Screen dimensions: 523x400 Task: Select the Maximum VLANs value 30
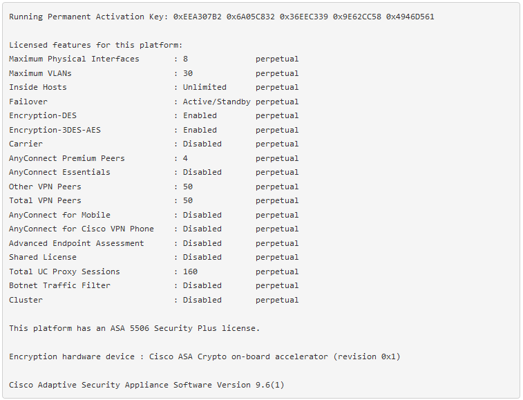188,73
